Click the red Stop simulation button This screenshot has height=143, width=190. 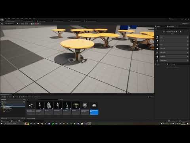pos(36,24)
